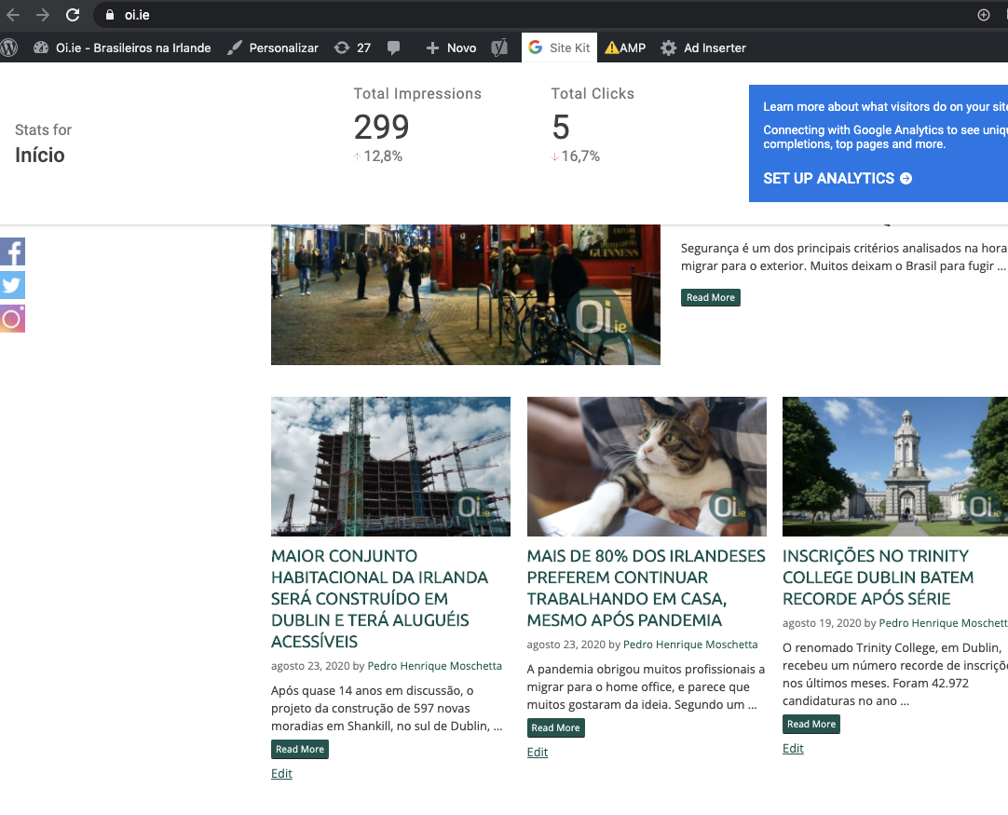Open MAIOR CONJUNTO HABITACIONAL DA IRLANDA article
The image size is (1008, 815).
(x=379, y=598)
